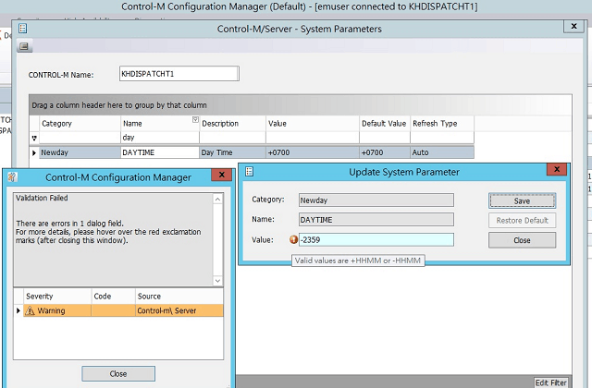Sort by the Default Value column header
592x388 pixels.
[385, 124]
